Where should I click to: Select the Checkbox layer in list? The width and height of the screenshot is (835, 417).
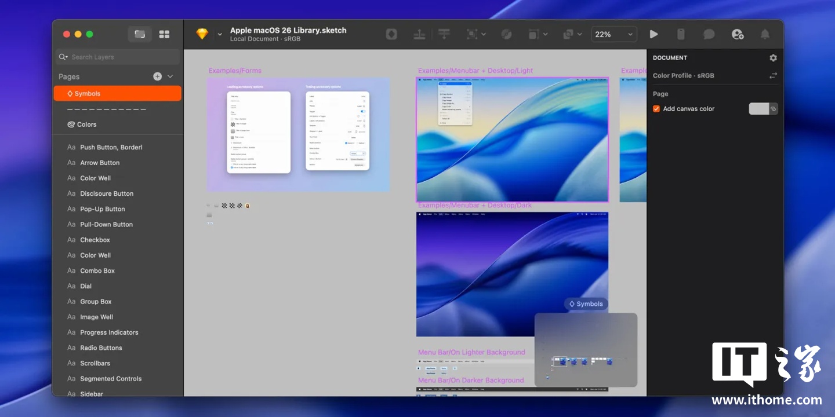(95, 240)
